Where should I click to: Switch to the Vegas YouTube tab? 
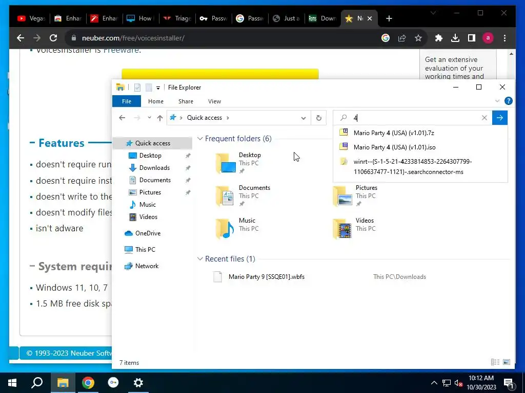pyautogui.click(x=31, y=18)
